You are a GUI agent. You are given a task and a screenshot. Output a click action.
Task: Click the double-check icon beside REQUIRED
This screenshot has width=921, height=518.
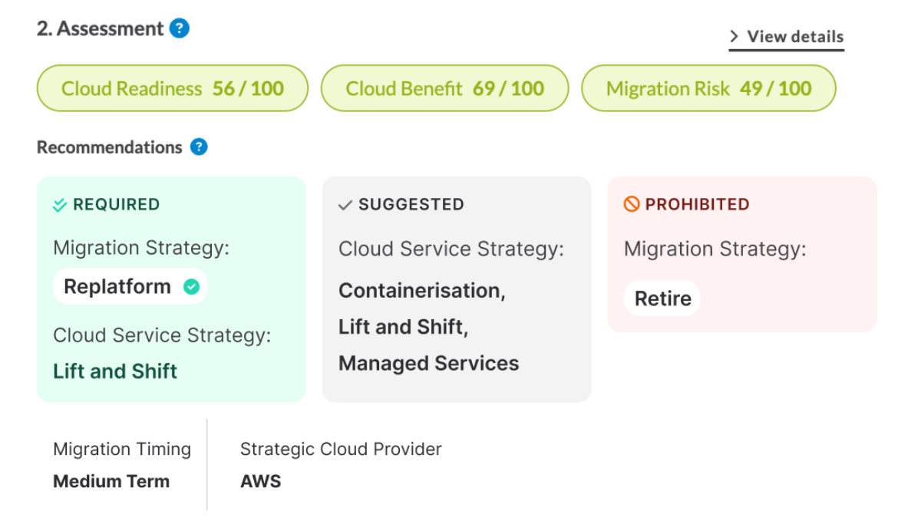pyautogui.click(x=60, y=205)
